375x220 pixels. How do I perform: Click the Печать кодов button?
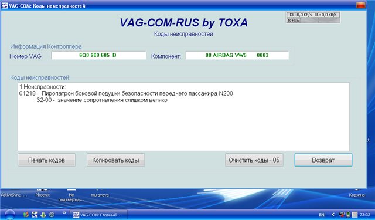(47, 160)
